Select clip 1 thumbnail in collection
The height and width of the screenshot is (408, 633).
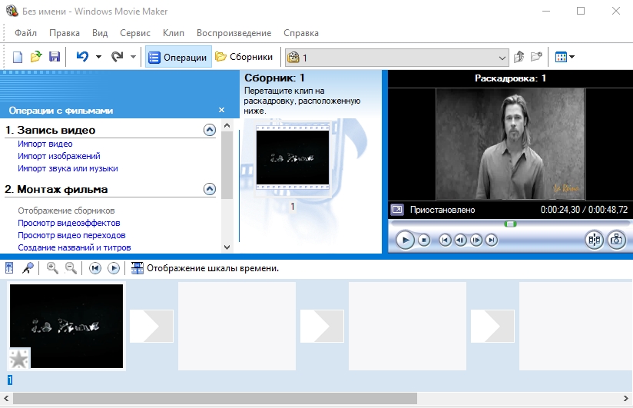coord(293,158)
